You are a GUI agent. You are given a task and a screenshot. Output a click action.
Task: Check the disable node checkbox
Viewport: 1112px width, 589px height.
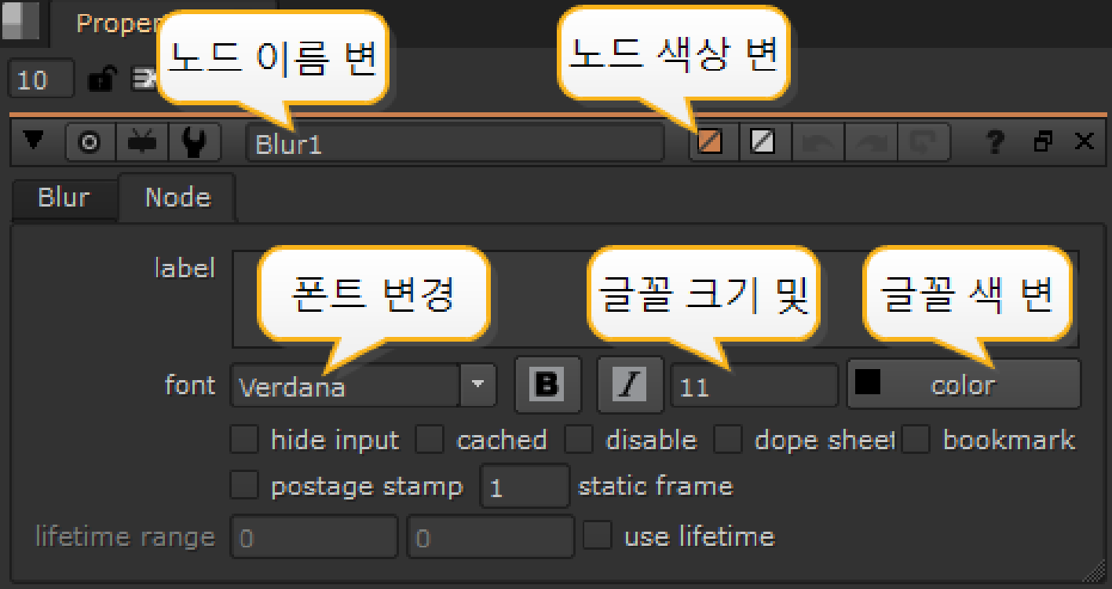click(579, 440)
